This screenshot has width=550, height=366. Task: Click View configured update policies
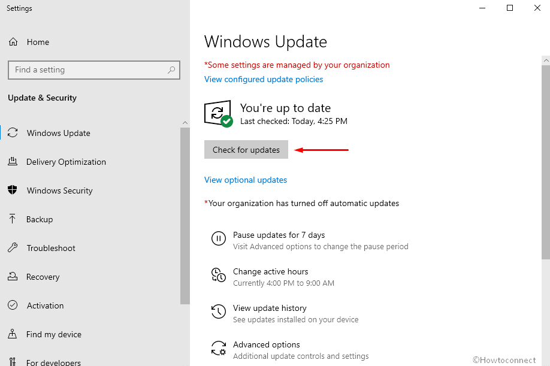tap(263, 79)
